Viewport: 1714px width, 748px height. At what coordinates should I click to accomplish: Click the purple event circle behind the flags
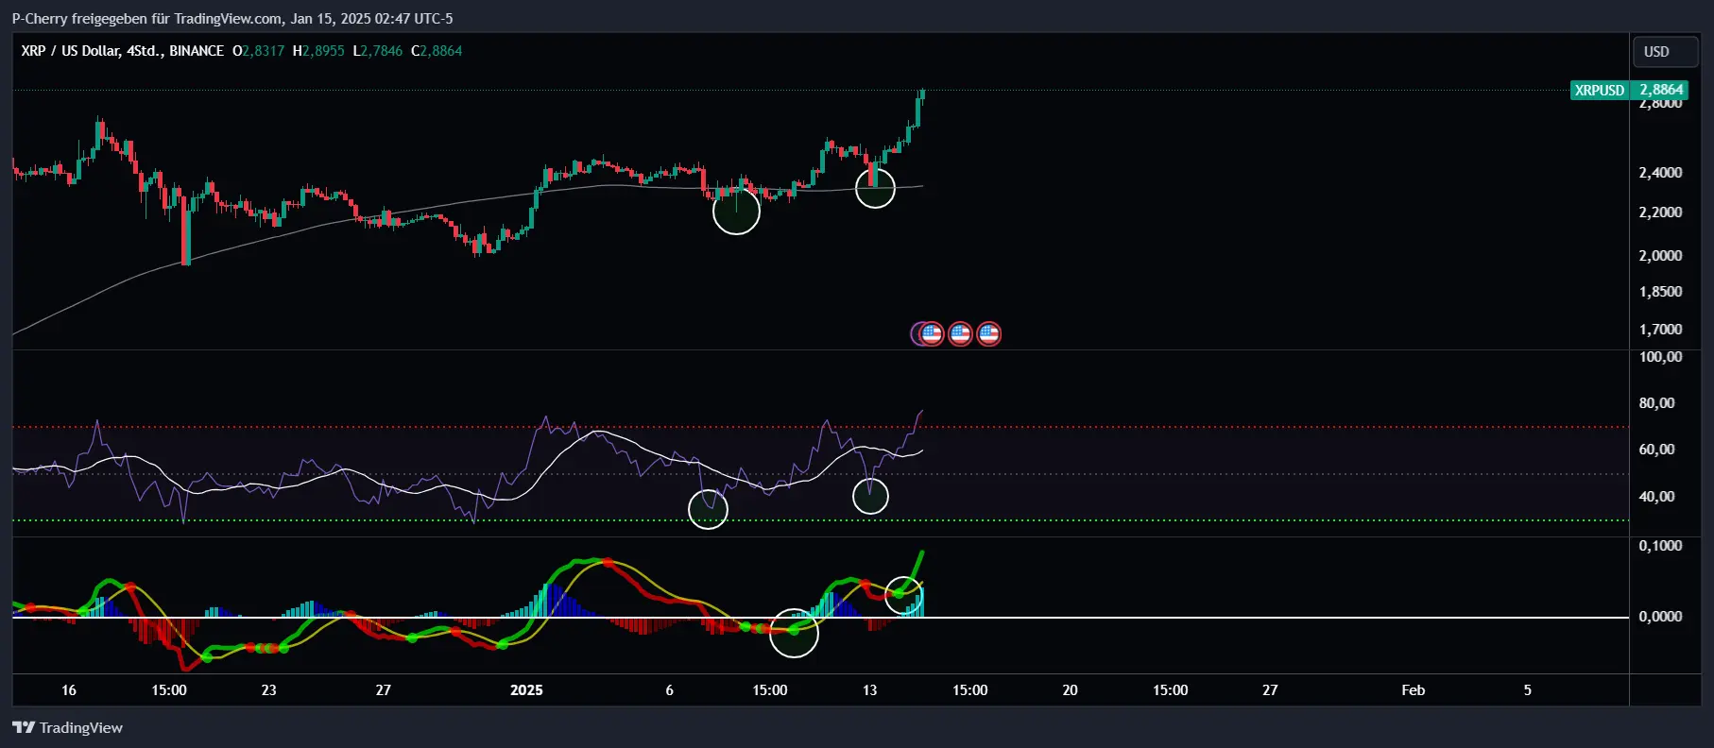pos(915,333)
